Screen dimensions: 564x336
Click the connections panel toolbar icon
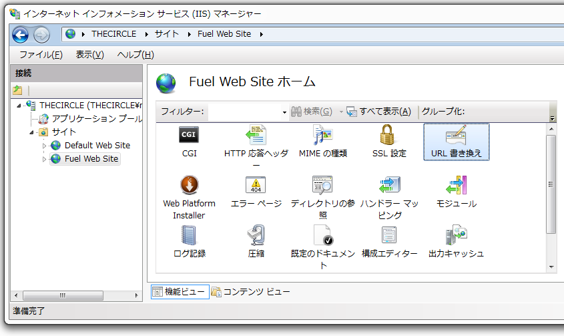(17, 90)
